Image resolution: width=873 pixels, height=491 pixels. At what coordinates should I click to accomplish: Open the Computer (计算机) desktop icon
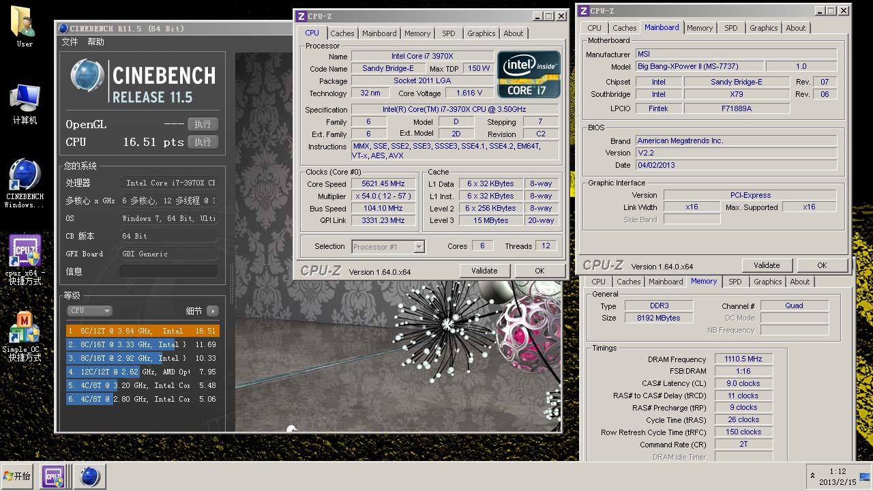pos(25,104)
